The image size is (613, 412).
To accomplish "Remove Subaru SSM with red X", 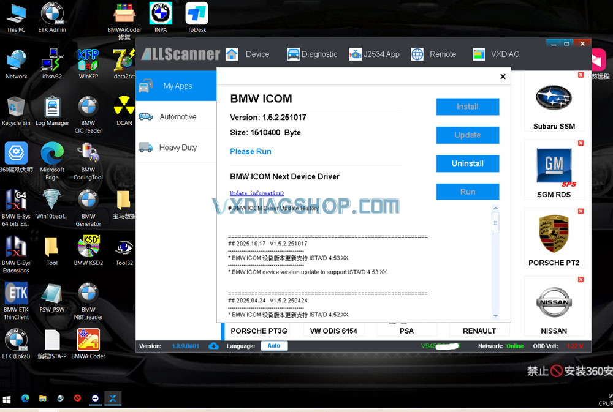I will (x=581, y=75).
